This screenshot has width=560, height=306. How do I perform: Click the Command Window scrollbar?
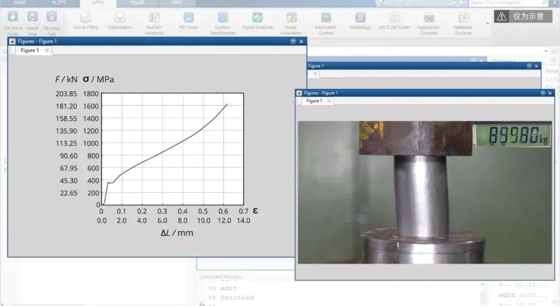point(483,294)
